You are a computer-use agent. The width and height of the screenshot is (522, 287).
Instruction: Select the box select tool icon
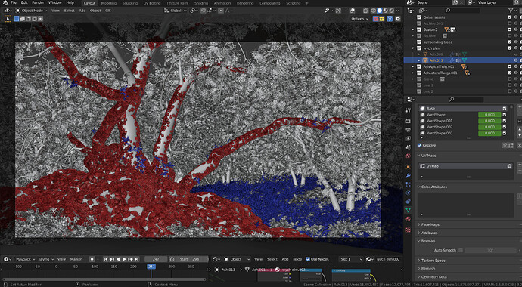pyautogui.click(x=8, y=19)
